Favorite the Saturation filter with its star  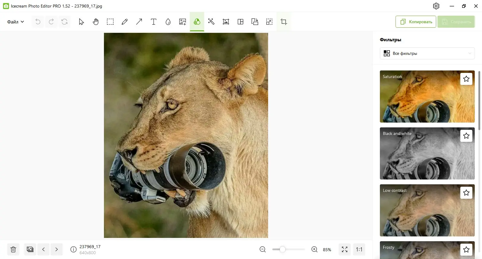coord(466,79)
